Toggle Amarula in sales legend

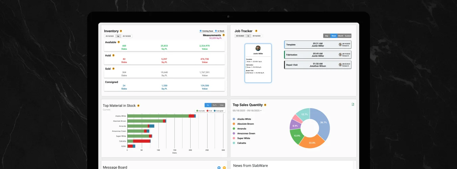[239, 128]
